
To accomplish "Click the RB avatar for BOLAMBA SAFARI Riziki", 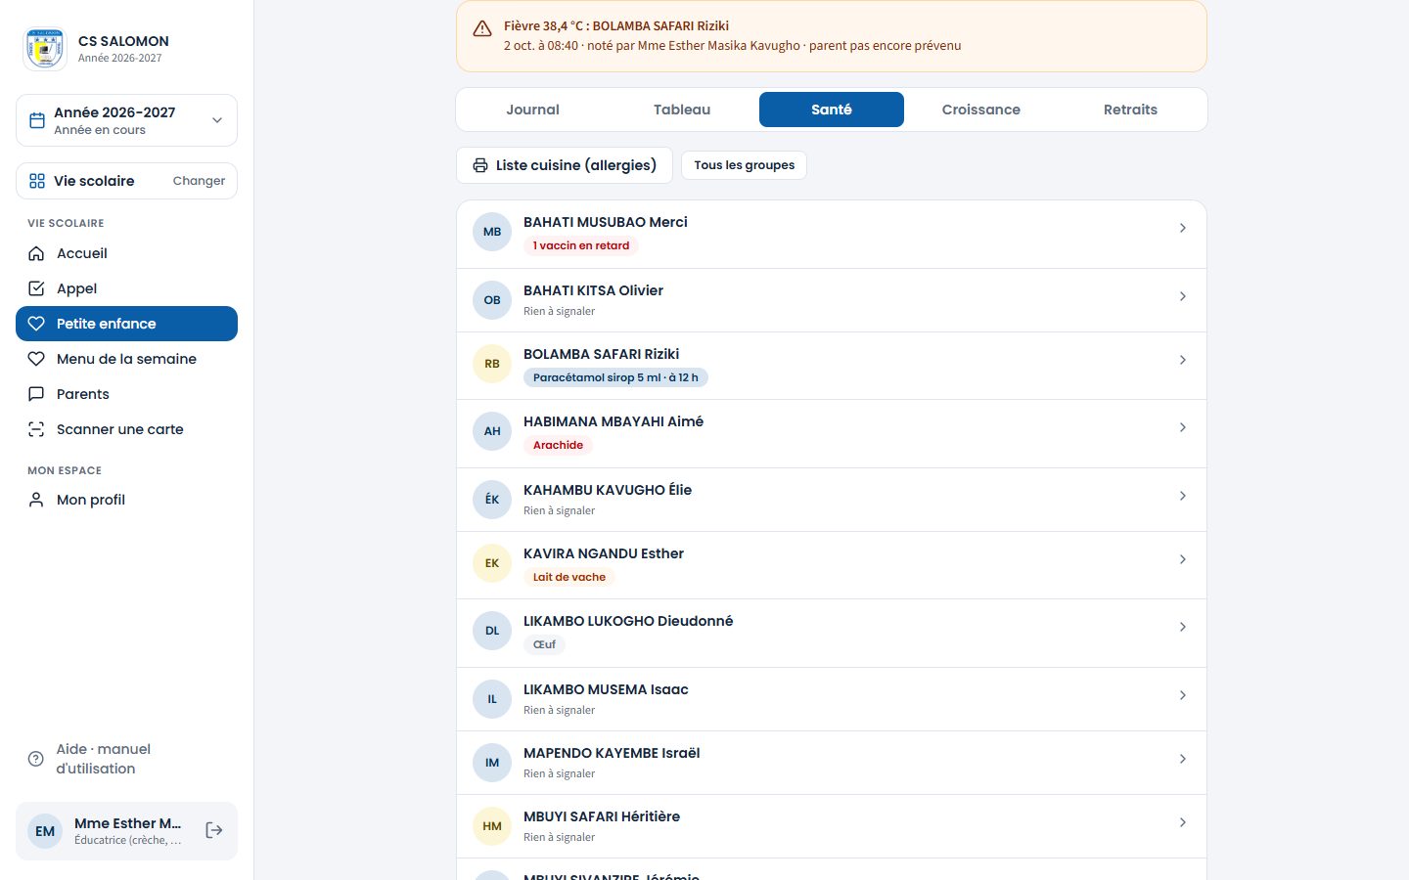I will pyautogui.click(x=492, y=364).
